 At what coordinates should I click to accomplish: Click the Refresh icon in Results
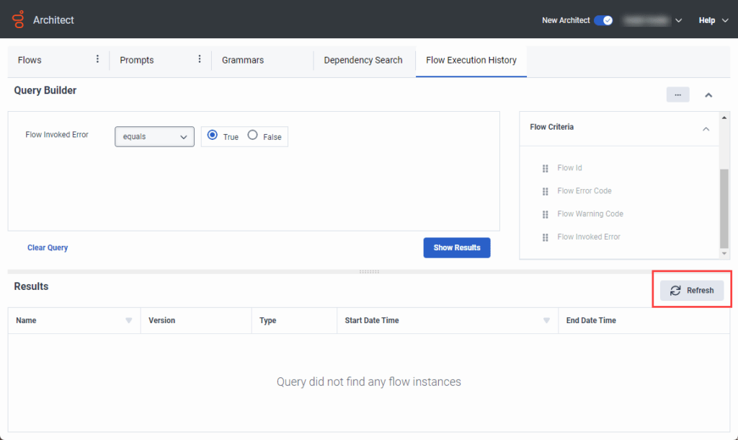point(675,291)
